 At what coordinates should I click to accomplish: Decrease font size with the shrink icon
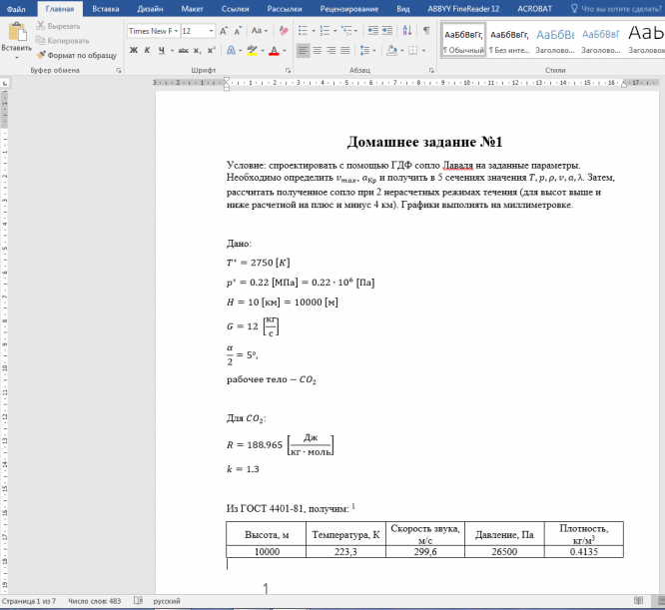238,31
